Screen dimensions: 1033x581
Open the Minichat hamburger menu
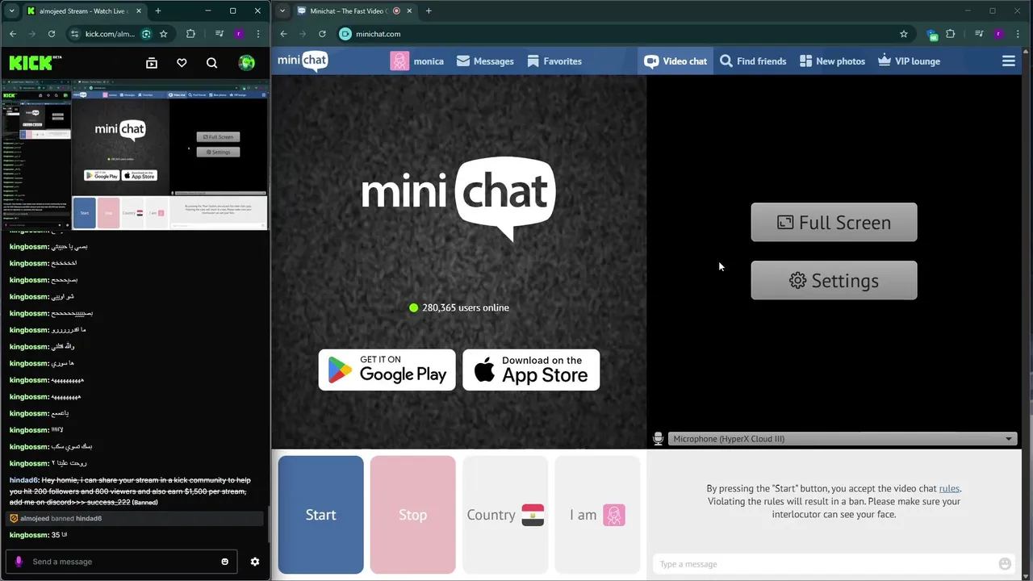[x=1009, y=61]
